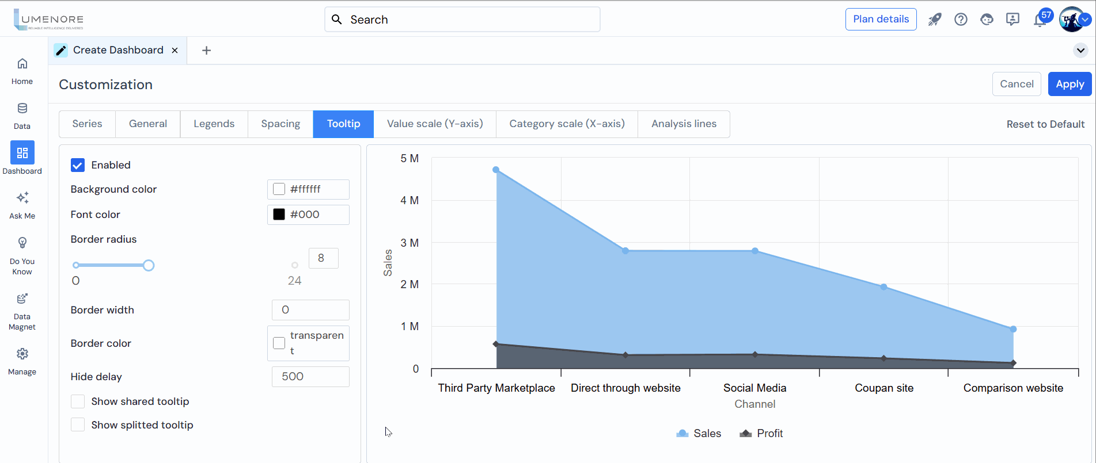Image resolution: width=1096 pixels, height=463 pixels.
Task: Click the help question mark icon
Action: 961,20
